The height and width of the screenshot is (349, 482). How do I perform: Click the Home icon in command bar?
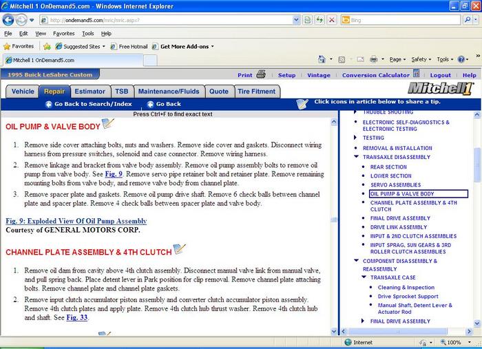tap(322, 59)
